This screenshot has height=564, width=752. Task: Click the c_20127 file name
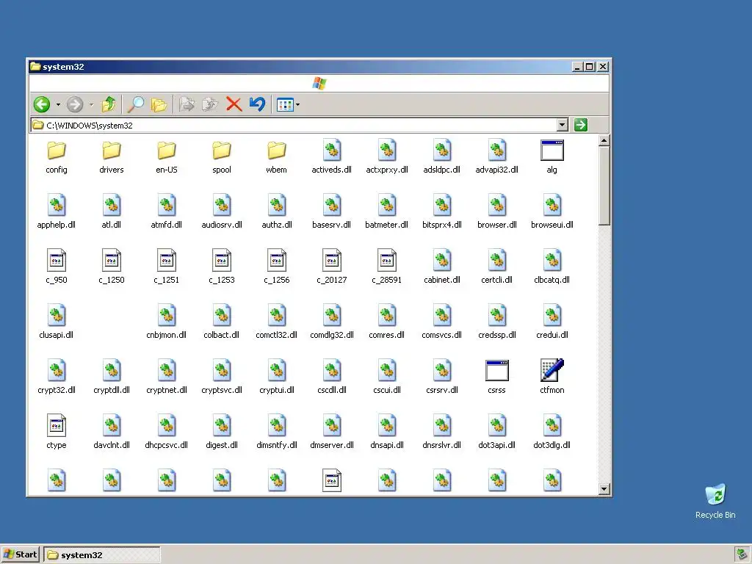(332, 280)
